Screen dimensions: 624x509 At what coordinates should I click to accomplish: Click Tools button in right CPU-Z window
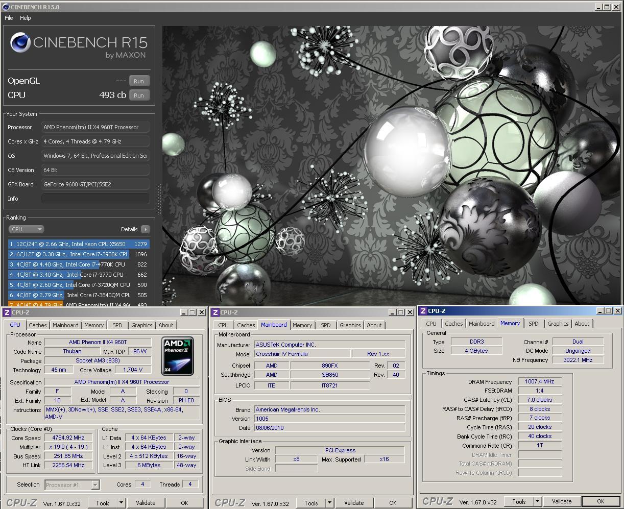pyautogui.click(x=519, y=501)
